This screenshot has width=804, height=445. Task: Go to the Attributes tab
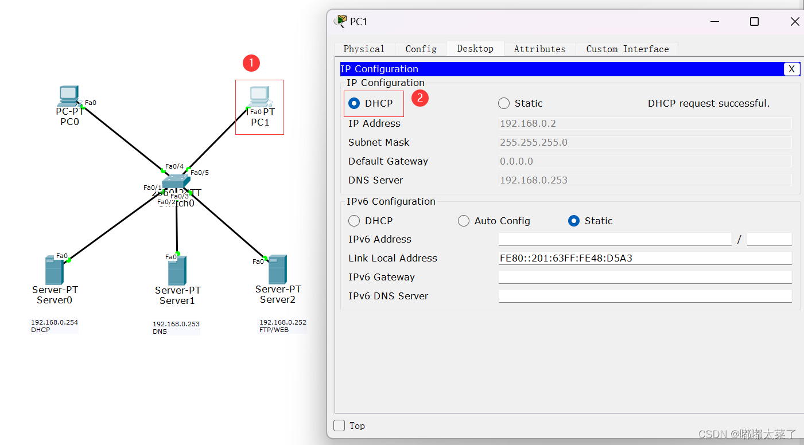tap(539, 49)
